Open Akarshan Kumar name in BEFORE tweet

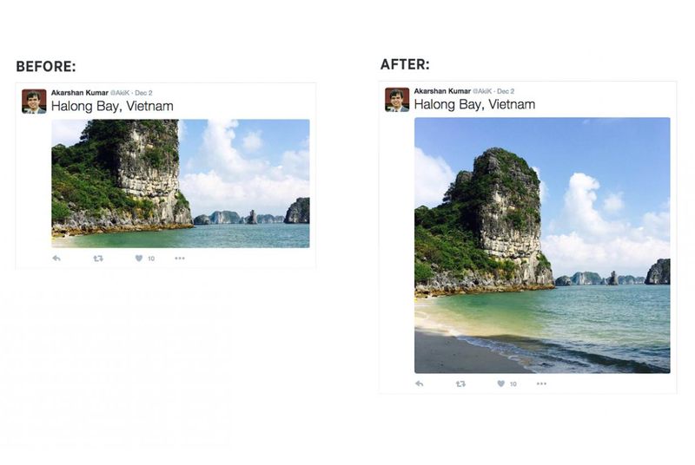pyautogui.click(x=80, y=93)
